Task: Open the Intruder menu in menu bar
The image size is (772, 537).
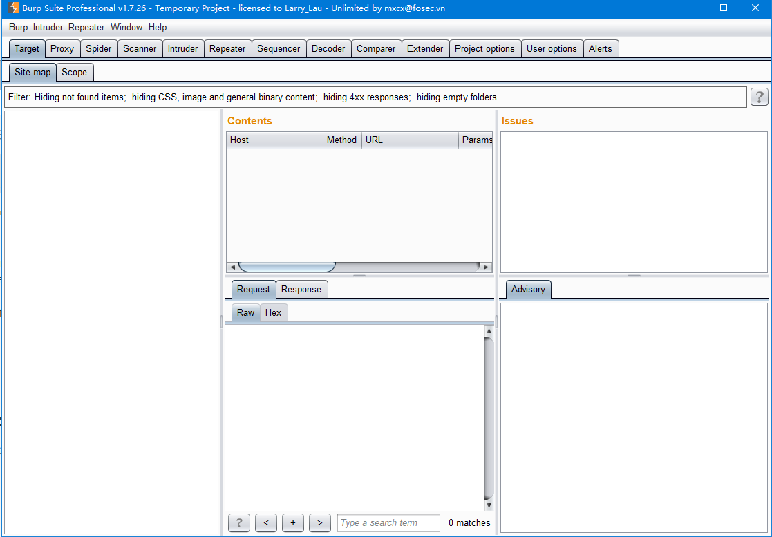Action: click(x=48, y=28)
